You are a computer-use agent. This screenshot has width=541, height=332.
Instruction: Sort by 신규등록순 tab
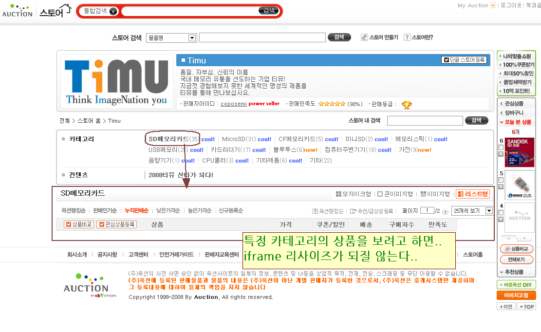point(231,211)
